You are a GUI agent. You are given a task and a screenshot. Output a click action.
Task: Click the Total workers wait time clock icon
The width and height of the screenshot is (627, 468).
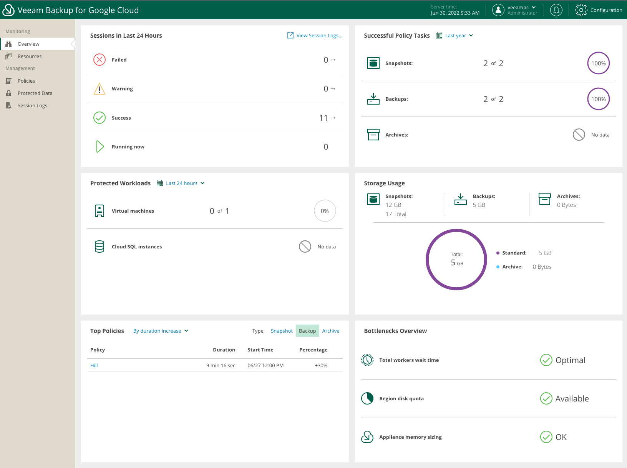[367, 360]
